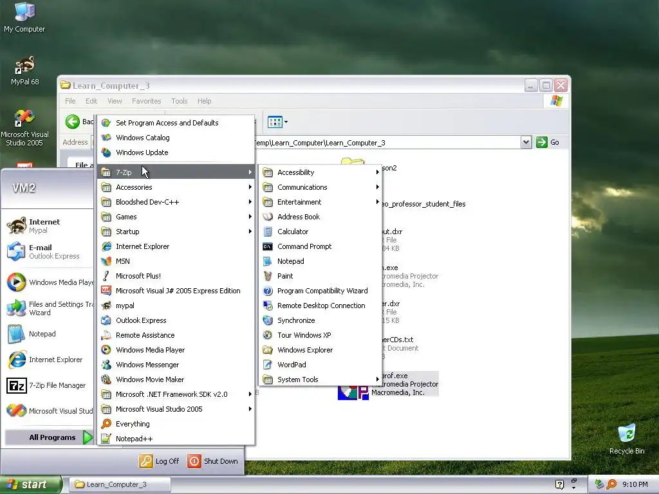Image resolution: width=659 pixels, height=494 pixels.
Task: Open Windows Messenger
Action: (176, 365)
